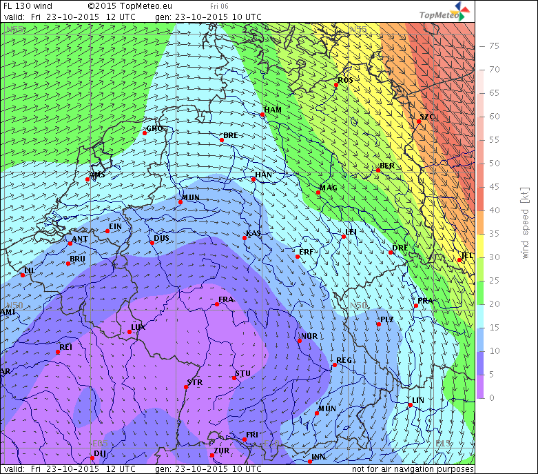Click the Dresden (DRE) station marker
The width and height of the screenshot is (538, 474).
(x=391, y=253)
